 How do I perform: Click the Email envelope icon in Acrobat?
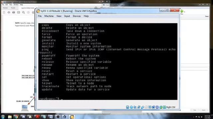point(19,13)
